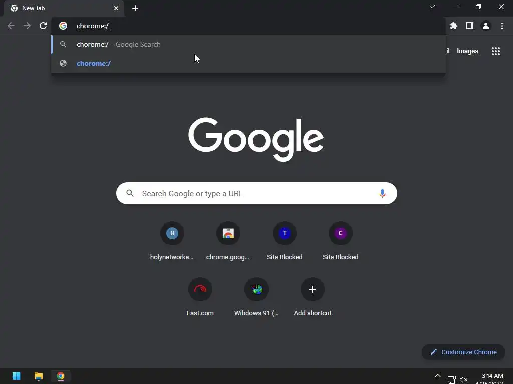Open Fast.com shortcut tile
The height and width of the screenshot is (384, 513).
click(x=200, y=297)
